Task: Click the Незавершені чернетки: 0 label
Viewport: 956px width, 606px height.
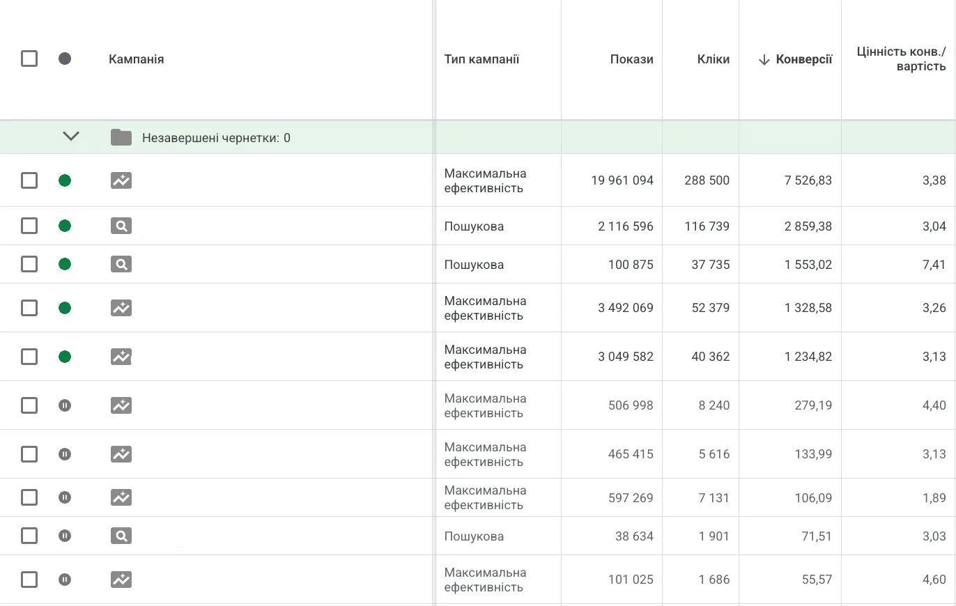Action: pos(216,138)
